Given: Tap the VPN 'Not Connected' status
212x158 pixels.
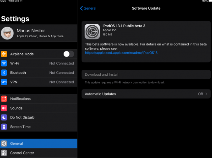Looking at the screenshot, I should coord(62,82).
